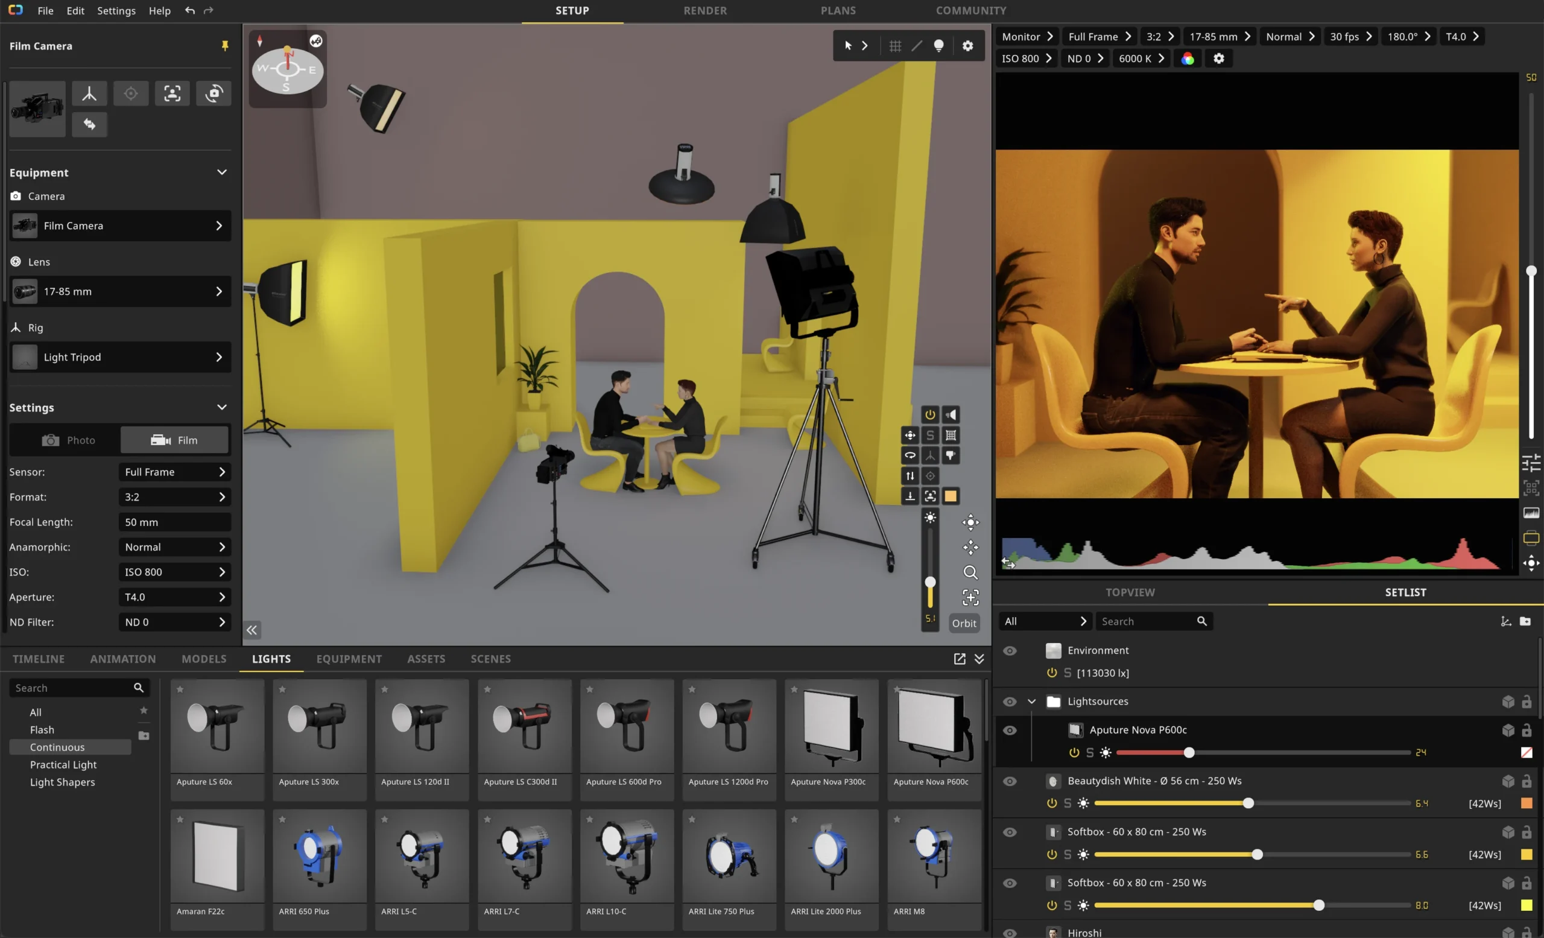Click the Orbit button in viewport
1544x938 pixels.
point(964,624)
